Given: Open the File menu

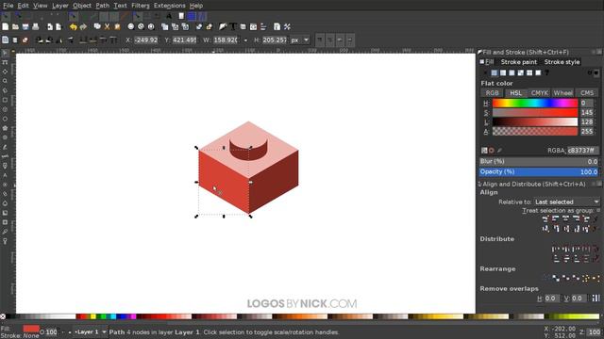Looking at the screenshot, I should [8, 6].
